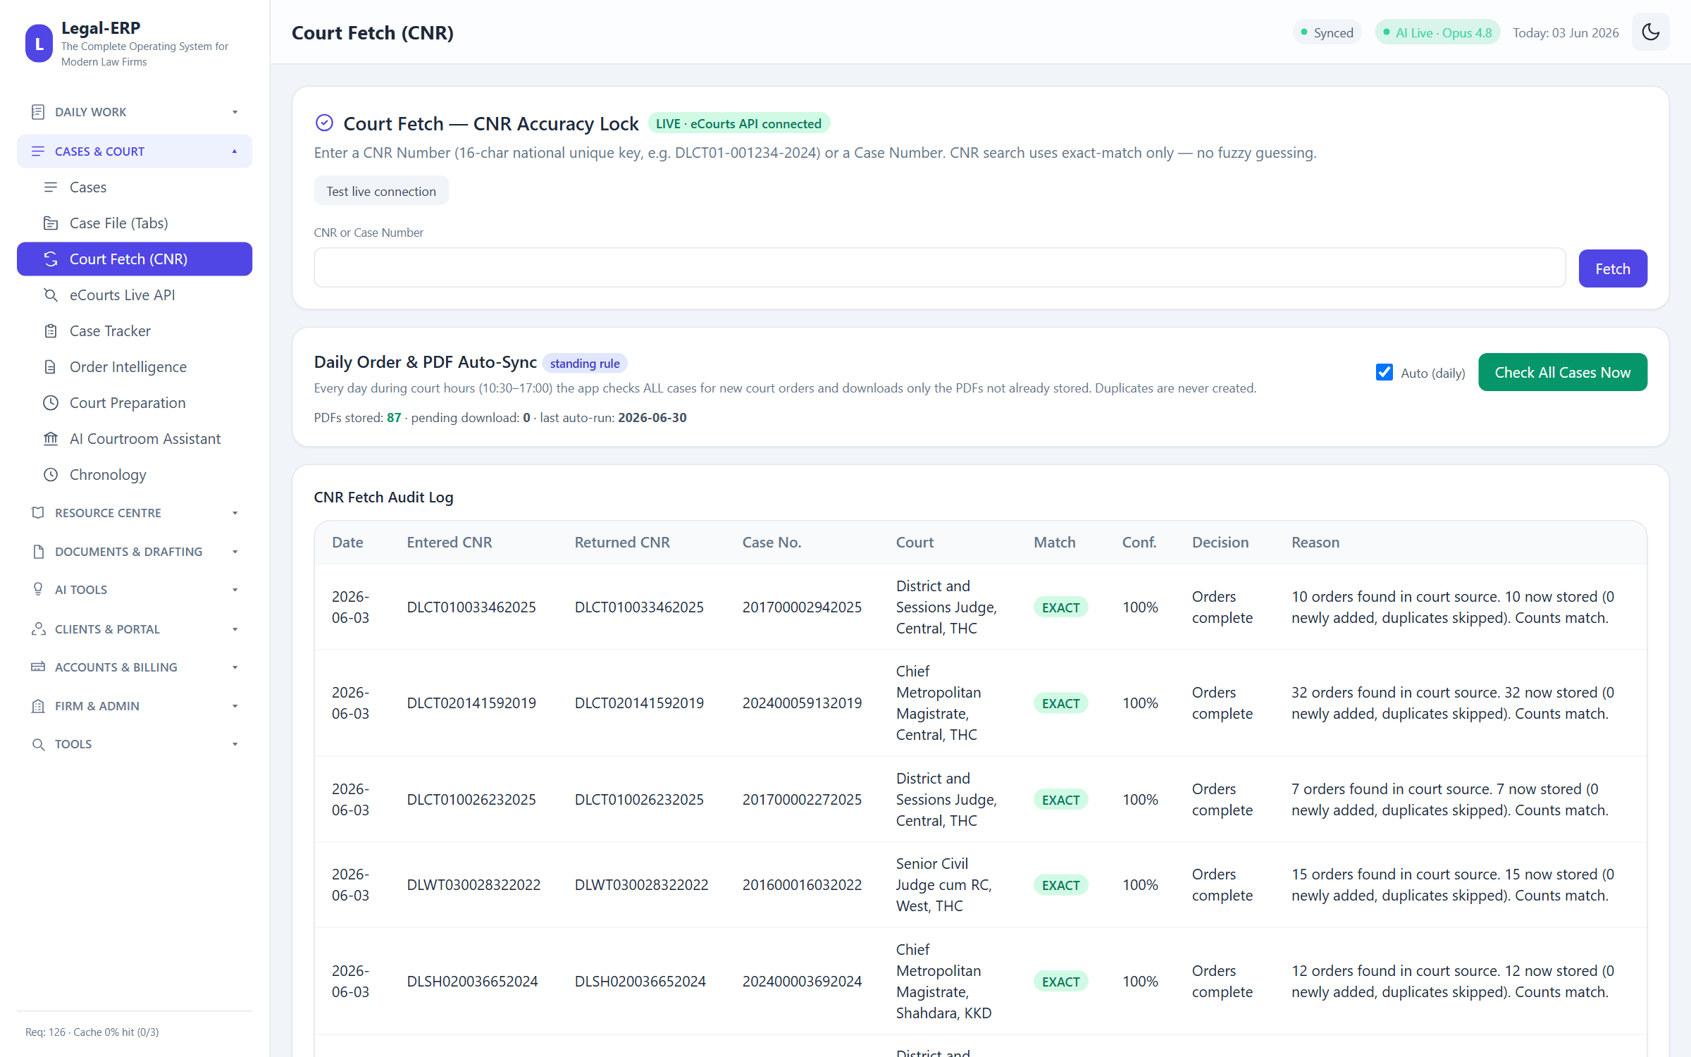Expand the Clients & Portal arrow
Image resolution: width=1691 pixels, height=1057 pixels.
pyautogui.click(x=235, y=629)
